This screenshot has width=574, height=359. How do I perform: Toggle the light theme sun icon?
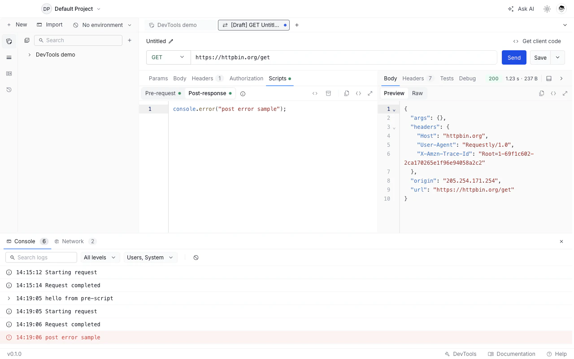[547, 9]
